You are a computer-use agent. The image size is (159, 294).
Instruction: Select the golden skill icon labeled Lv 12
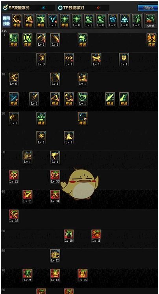[55, 254]
